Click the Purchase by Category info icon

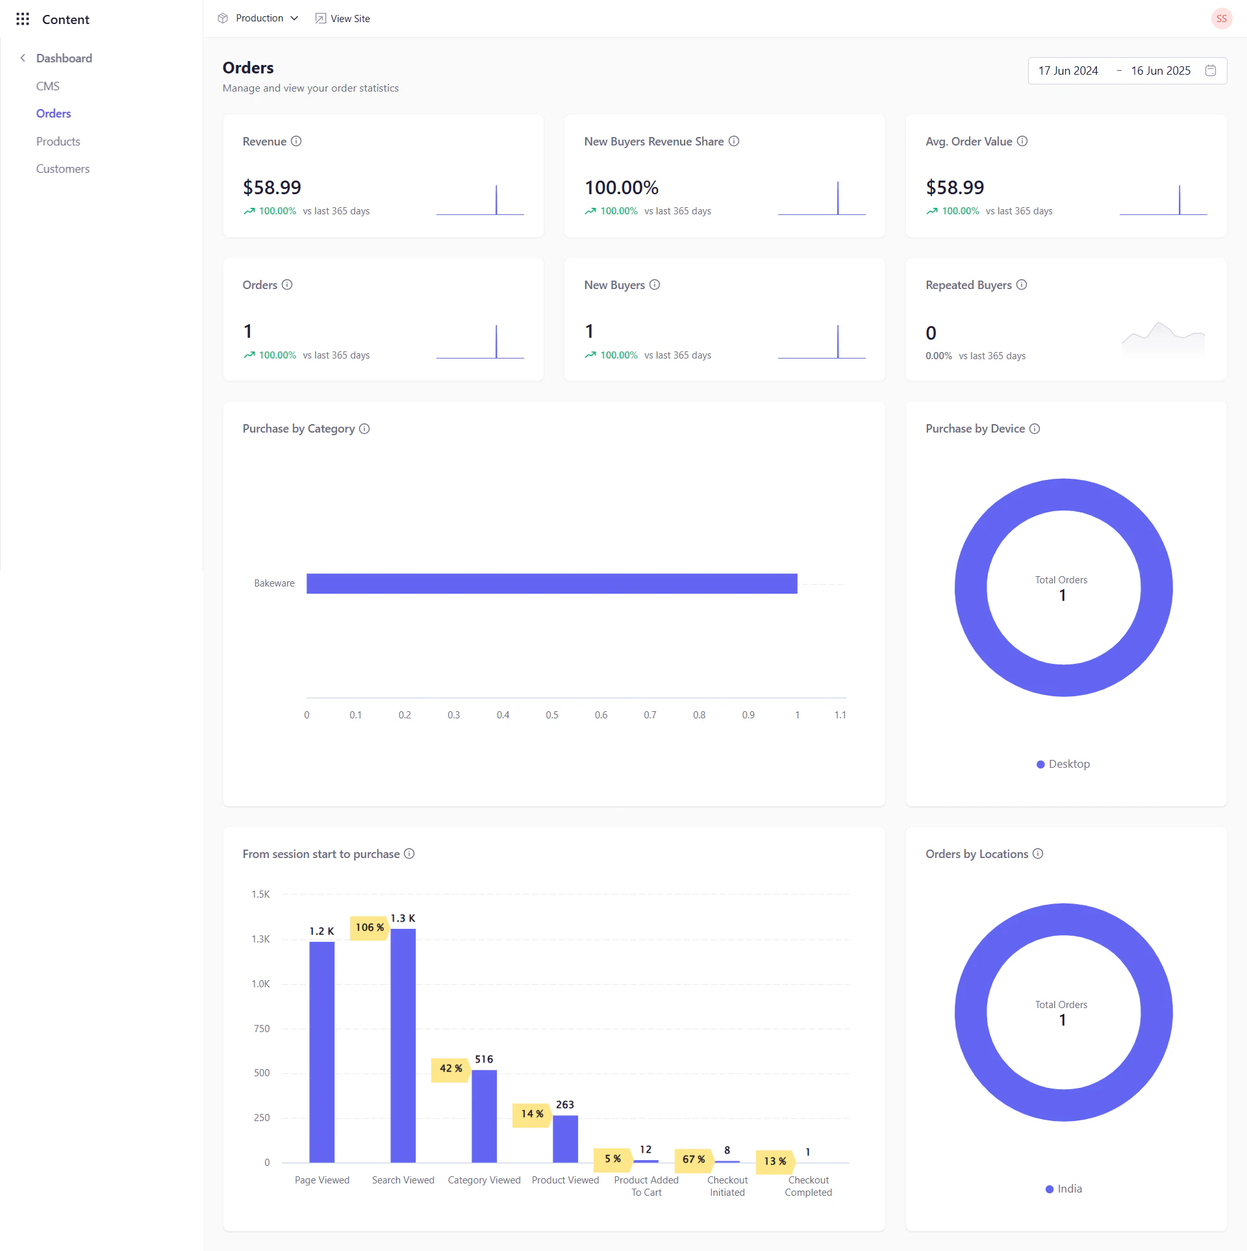tap(364, 429)
